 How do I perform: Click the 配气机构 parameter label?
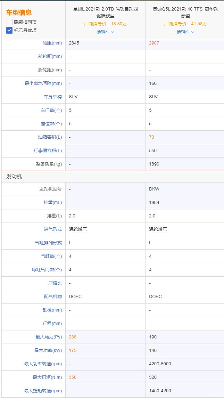53,296
